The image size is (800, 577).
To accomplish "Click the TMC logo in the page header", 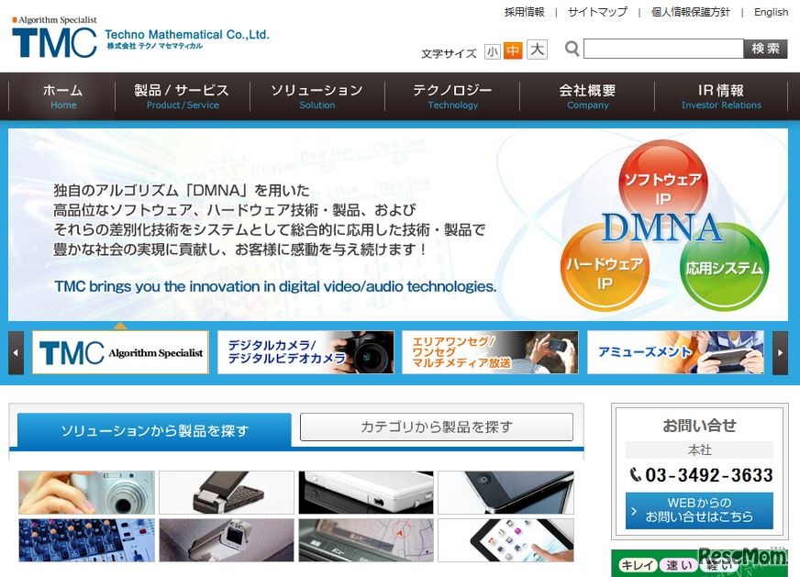I will 55,39.
